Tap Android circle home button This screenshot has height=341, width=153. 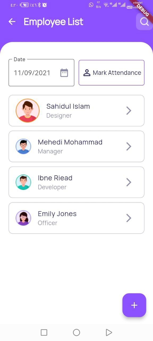[76, 332]
